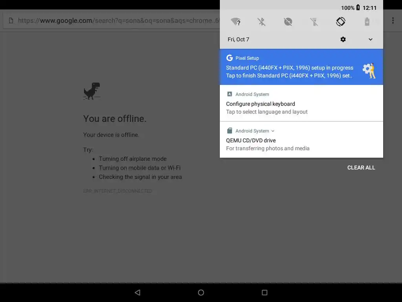402x302 pixels.
Task: Open the Pixel Setup notification
Action: pos(301,67)
